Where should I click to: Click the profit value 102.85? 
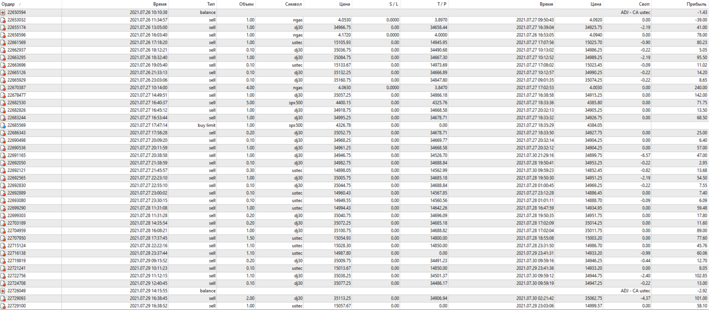tap(701, 276)
